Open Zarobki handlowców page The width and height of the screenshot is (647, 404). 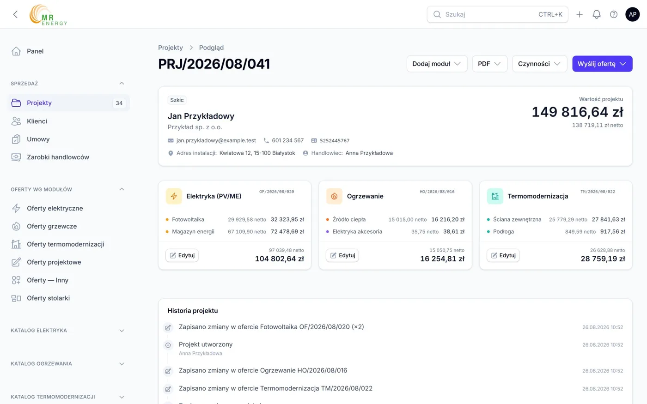68,157
